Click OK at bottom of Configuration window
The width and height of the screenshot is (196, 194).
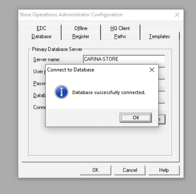point(95,170)
